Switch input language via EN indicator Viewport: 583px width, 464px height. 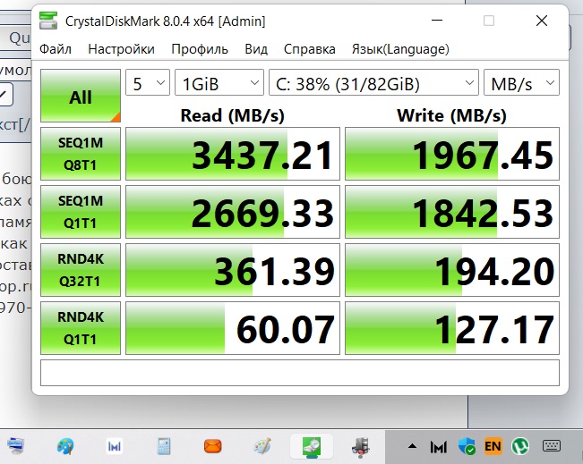(493, 446)
